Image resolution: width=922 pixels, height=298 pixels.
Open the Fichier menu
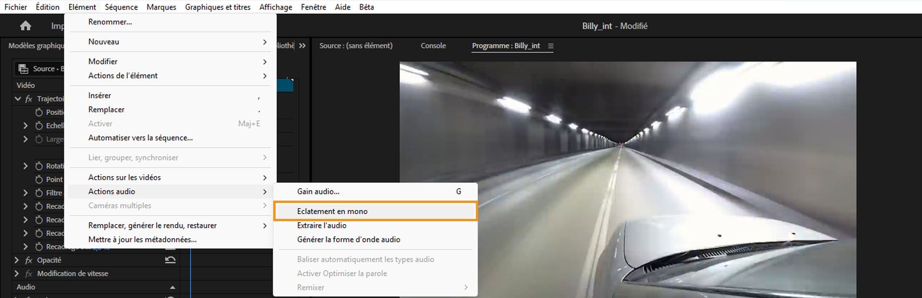[16, 7]
